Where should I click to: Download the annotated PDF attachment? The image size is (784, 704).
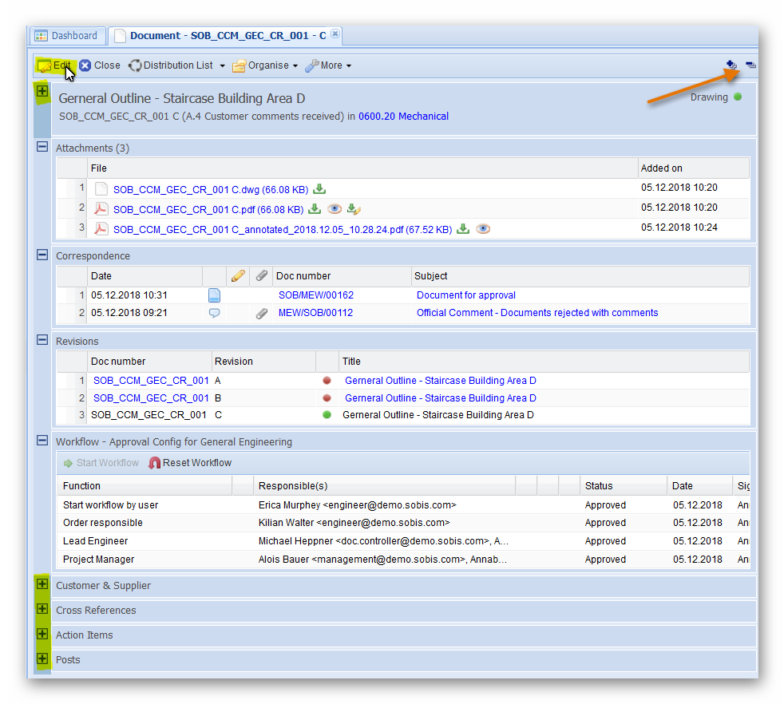(x=463, y=229)
